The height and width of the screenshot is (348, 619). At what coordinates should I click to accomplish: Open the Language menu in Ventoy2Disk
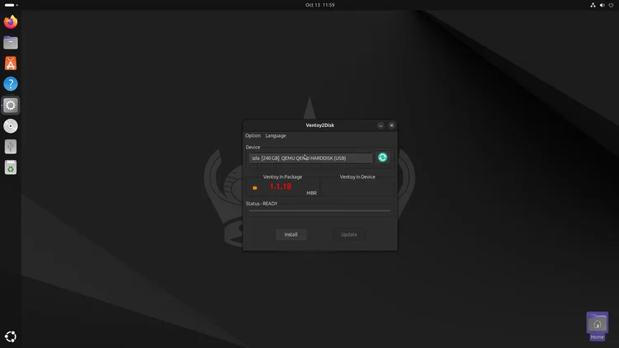coord(276,136)
